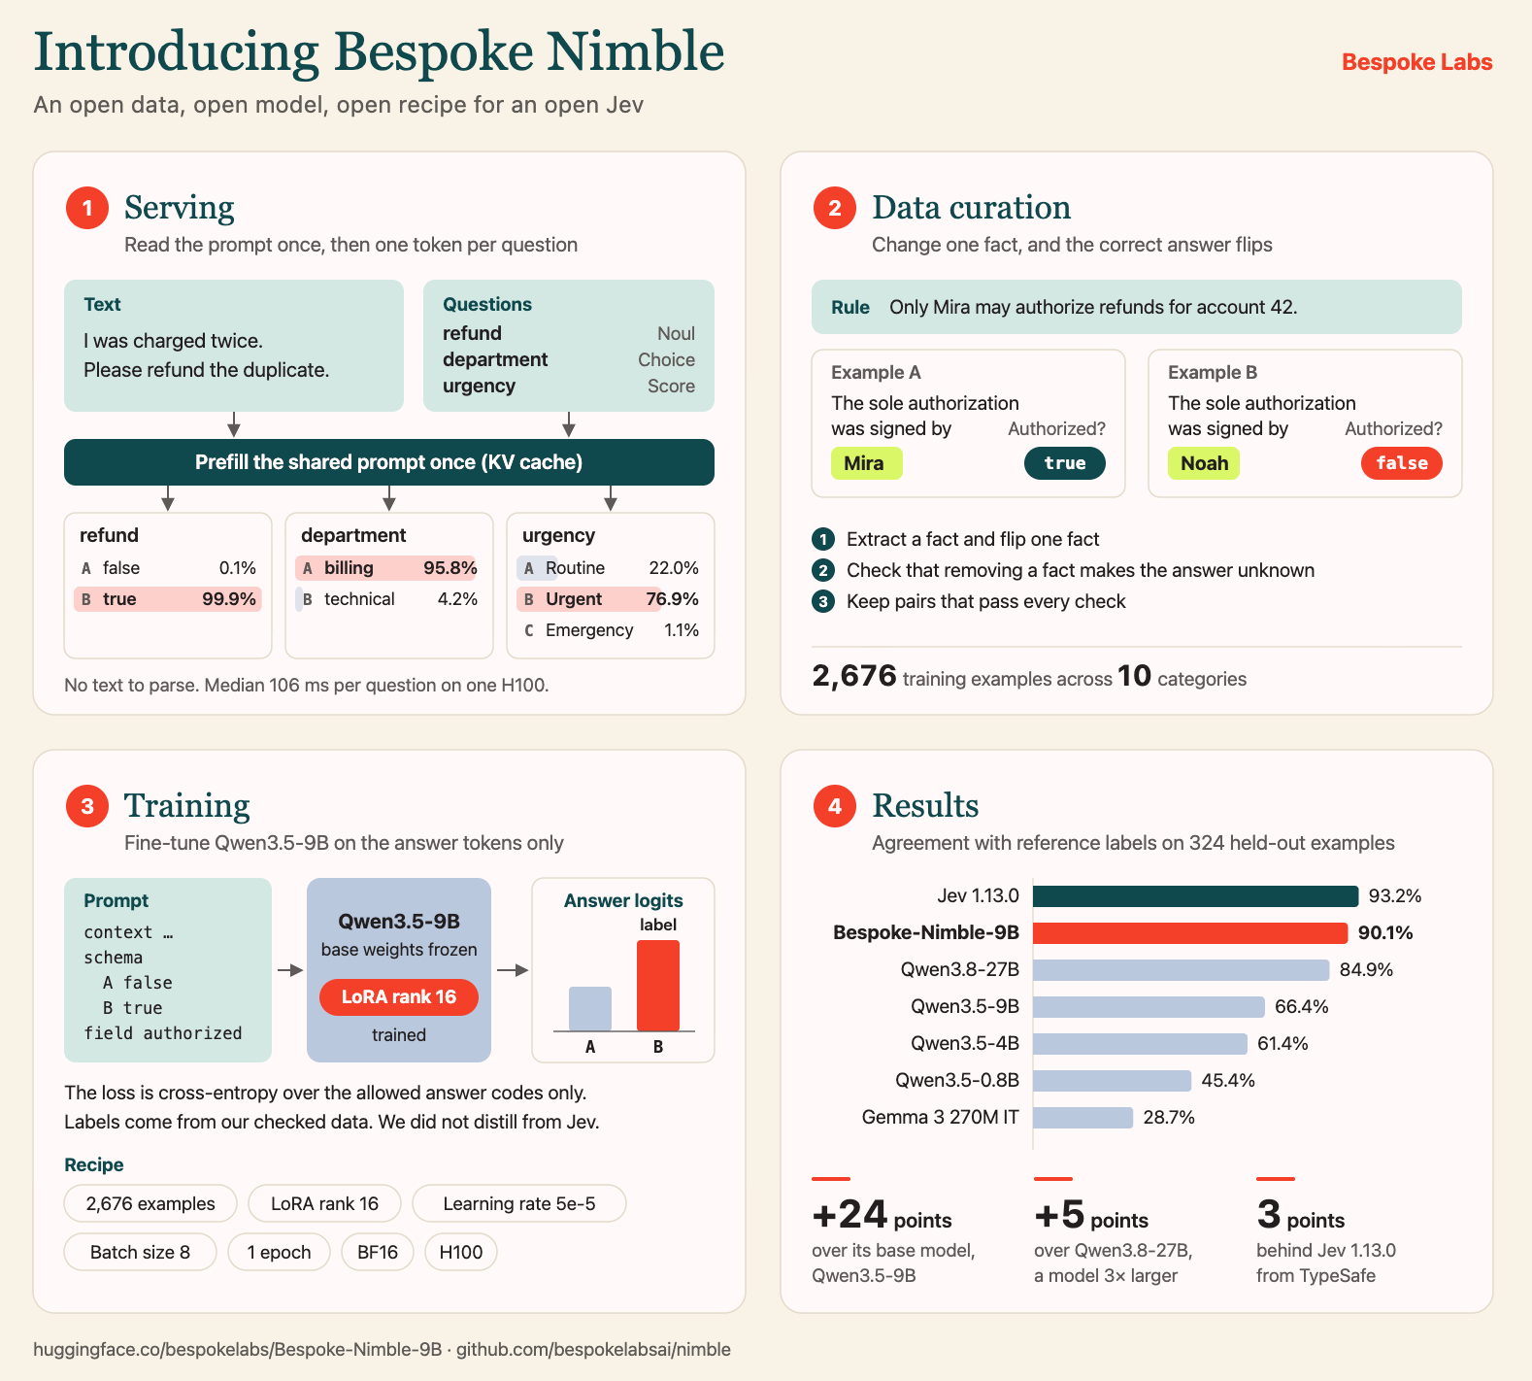Click the red number 3 Training badge
The height and width of the screenshot is (1381, 1532).
(x=87, y=806)
